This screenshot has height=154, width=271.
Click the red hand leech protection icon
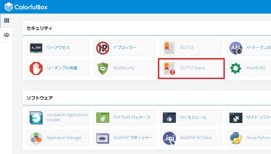click(x=36, y=69)
